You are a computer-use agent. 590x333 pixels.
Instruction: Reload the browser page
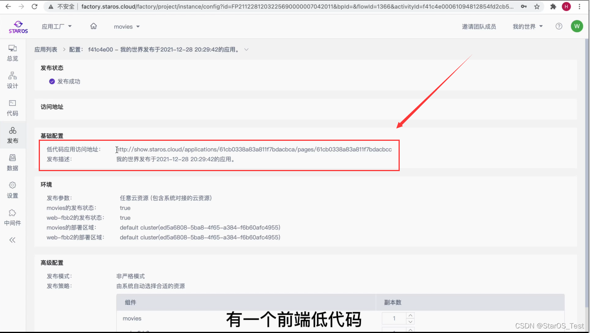(35, 7)
